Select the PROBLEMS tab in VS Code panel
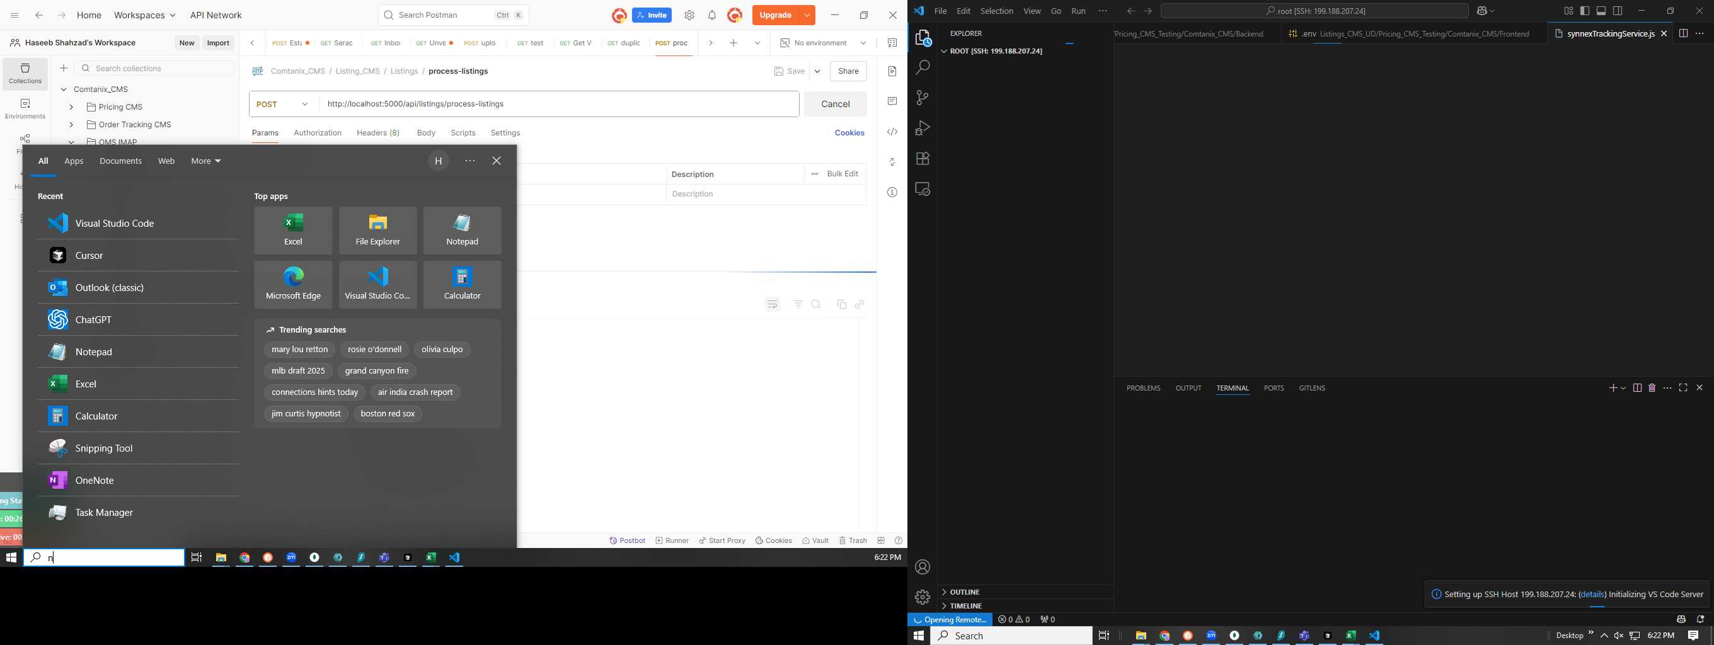This screenshot has height=645, width=1714. [1143, 389]
